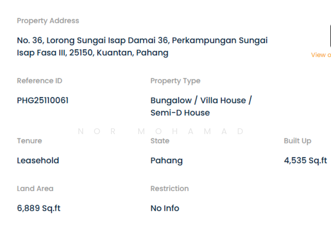331x229 pixels.
Task: Click the "Land Area" label
Action: click(35, 189)
